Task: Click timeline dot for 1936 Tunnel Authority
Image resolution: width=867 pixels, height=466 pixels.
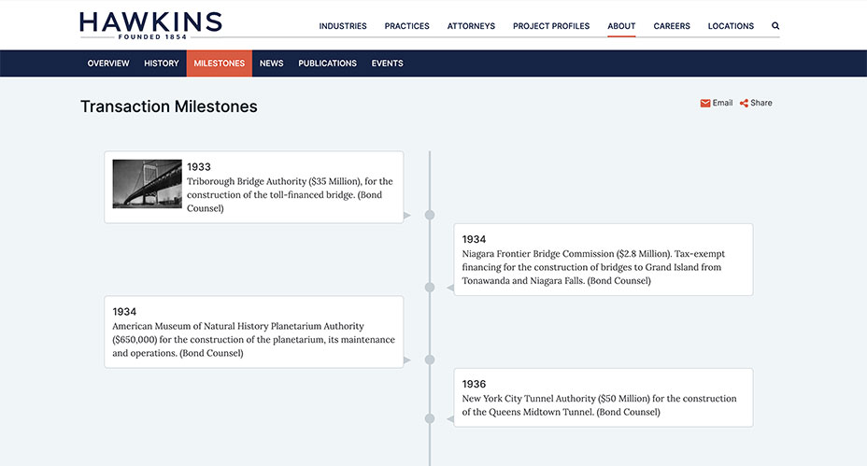Action: [430, 419]
